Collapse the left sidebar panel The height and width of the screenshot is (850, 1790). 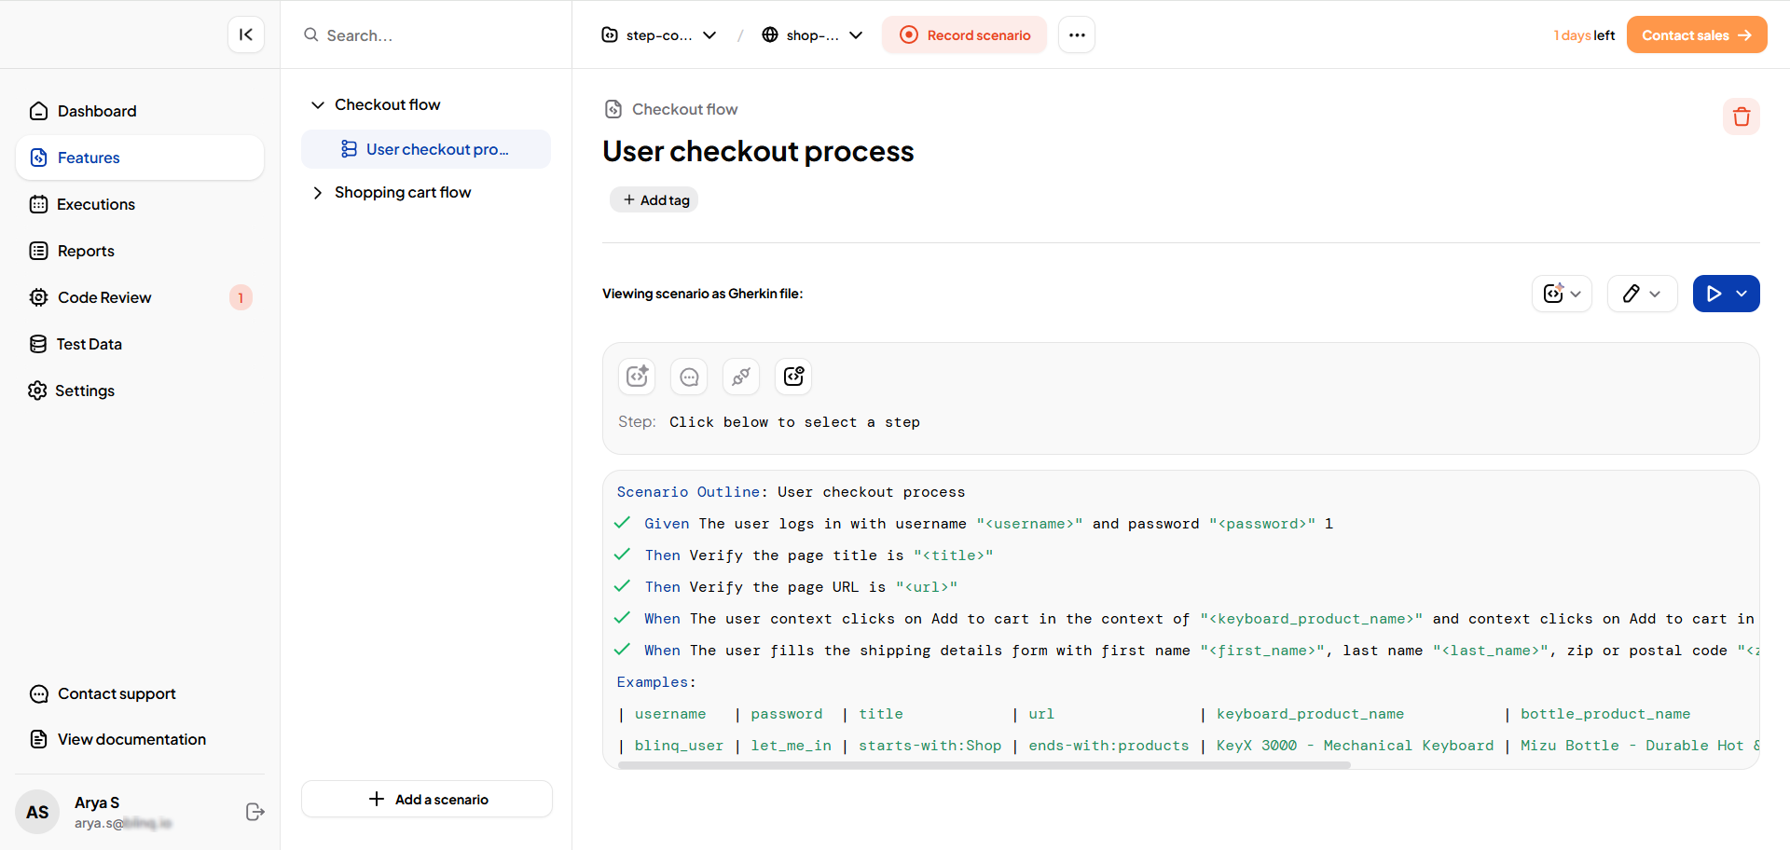246,34
